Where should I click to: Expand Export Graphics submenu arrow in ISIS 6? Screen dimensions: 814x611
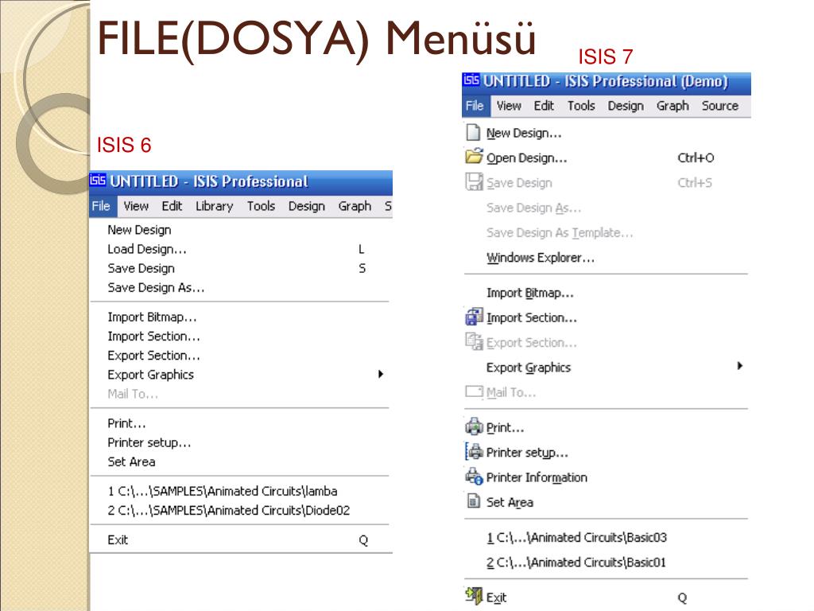point(381,374)
